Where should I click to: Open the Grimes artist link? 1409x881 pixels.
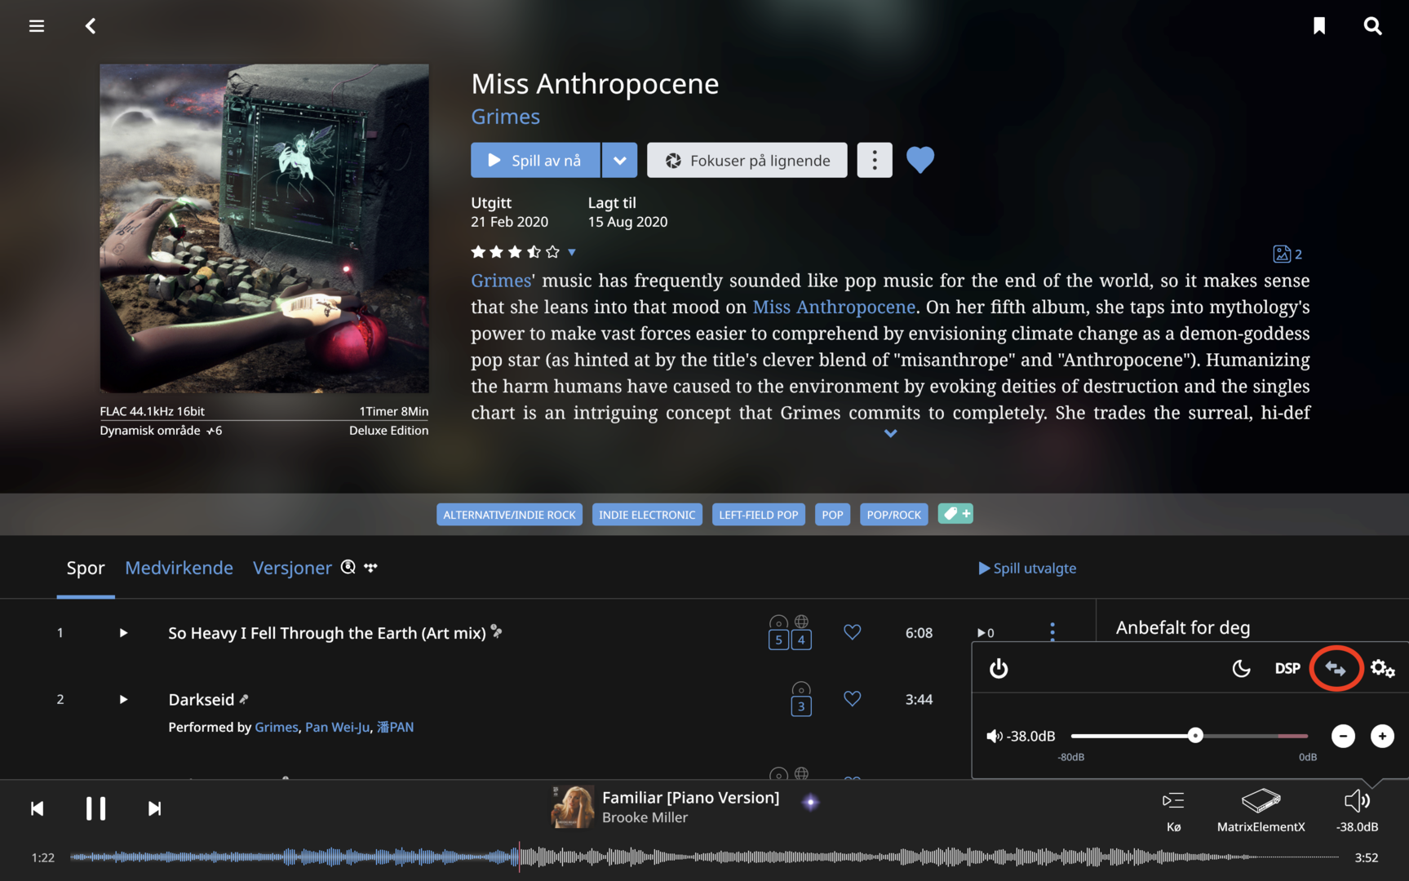[x=506, y=117]
